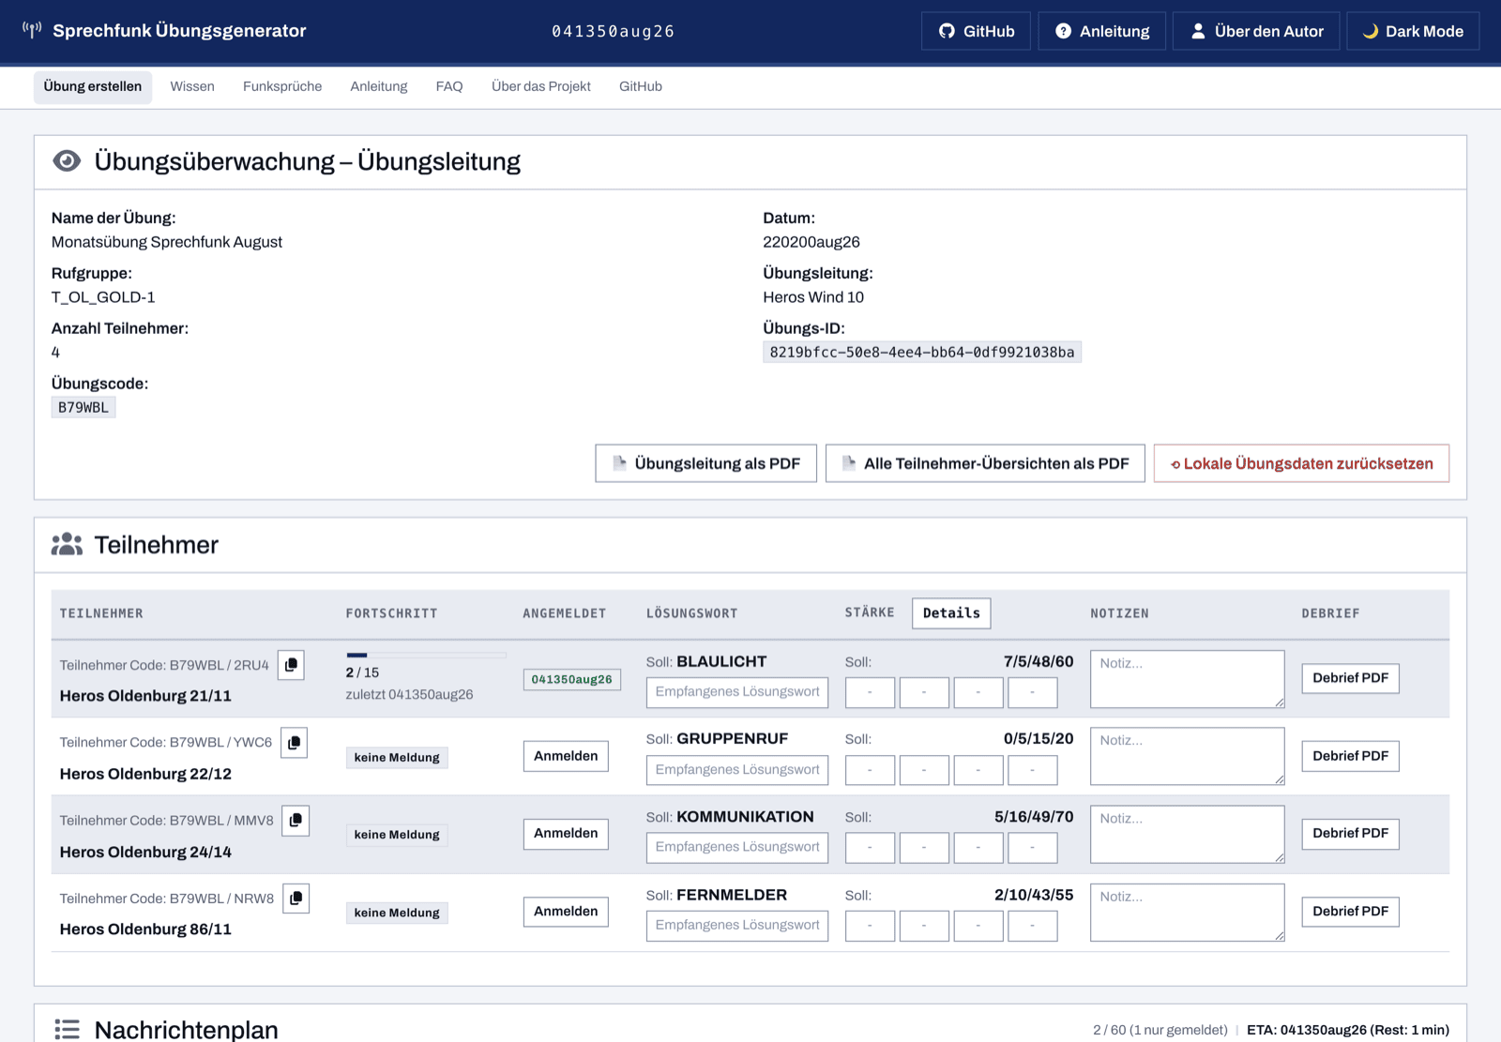Switch to the Wissen tab
Image resolution: width=1501 pixels, height=1042 pixels.
coord(192,86)
